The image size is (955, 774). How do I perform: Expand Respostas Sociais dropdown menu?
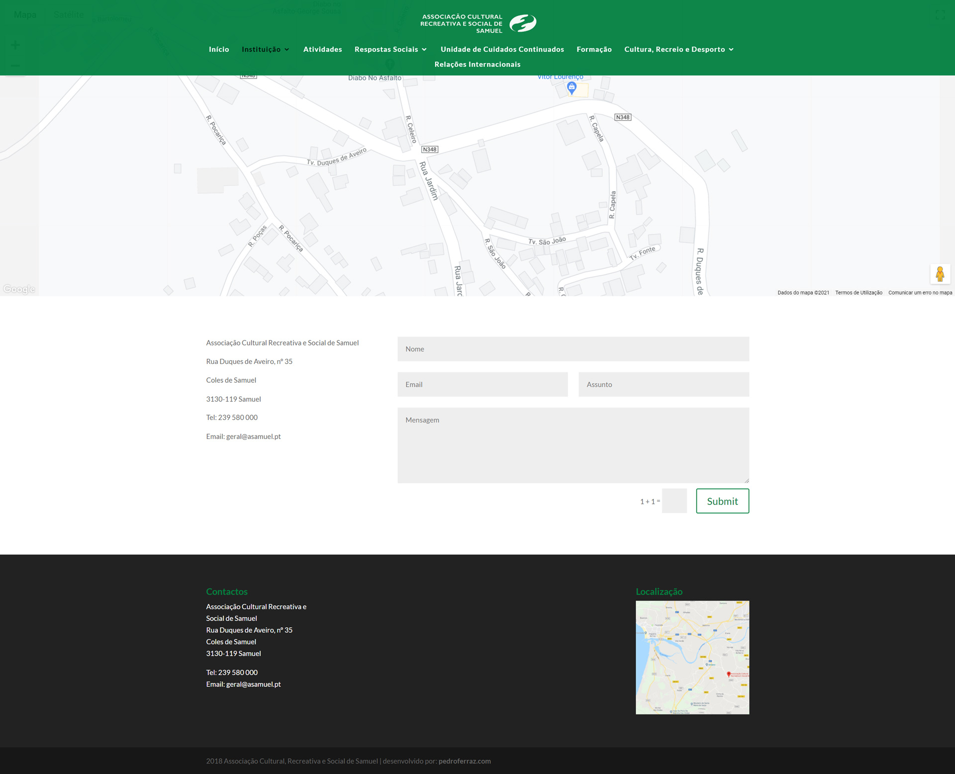tap(390, 49)
